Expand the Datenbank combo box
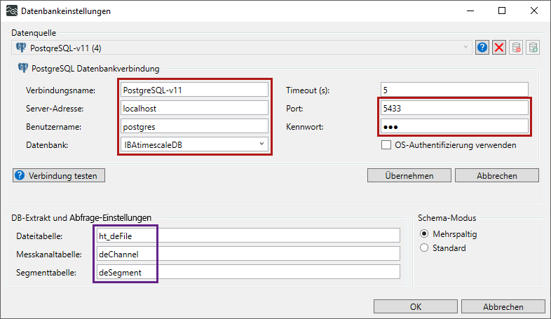Image resolution: width=551 pixels, height=319 pixels. coord(261,144)
